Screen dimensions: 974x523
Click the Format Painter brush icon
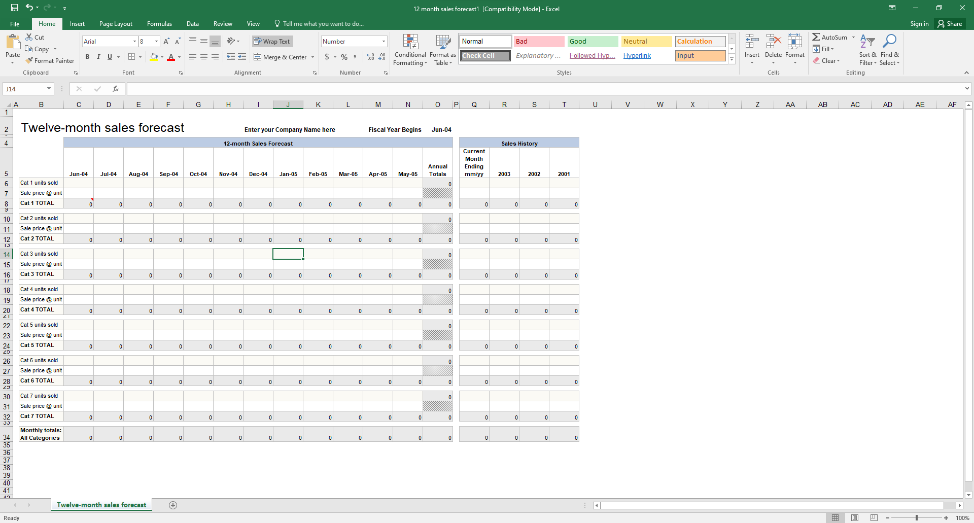[29, 60]
